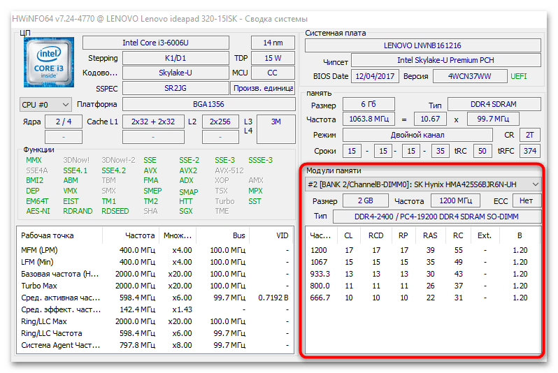Click the memory size value 6 Гб
The width and height of the screenshot is (558, 373).
click(369, 104)
